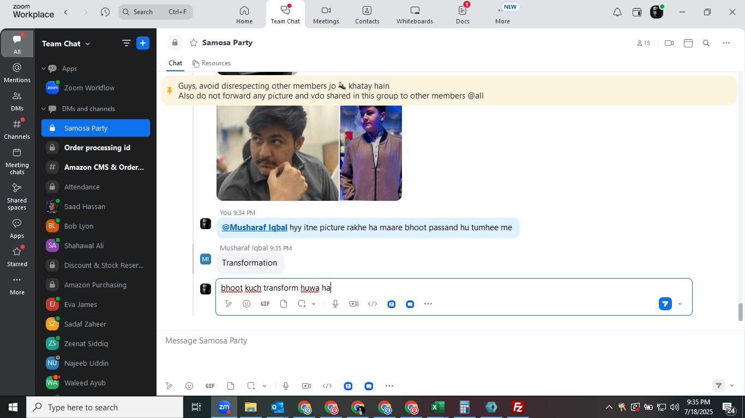View the 15 members list

(644, 43)
